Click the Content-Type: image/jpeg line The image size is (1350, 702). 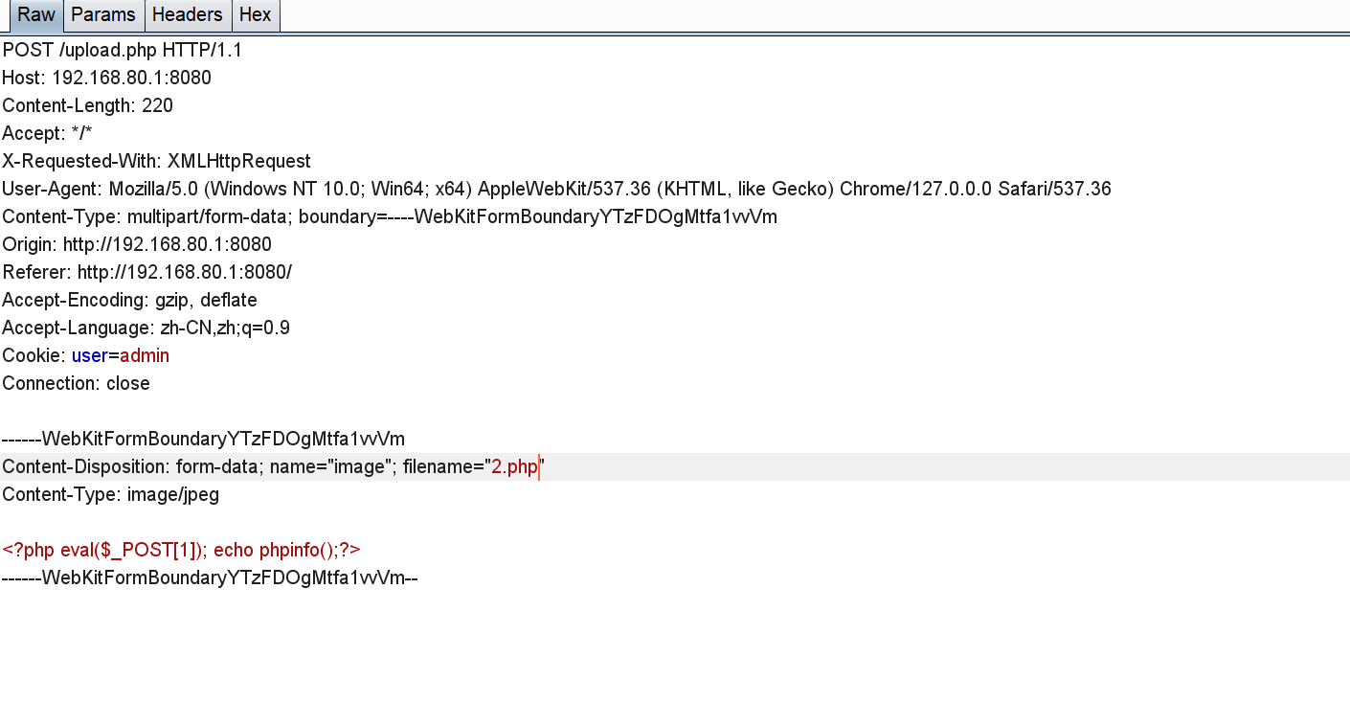[x=110, y=494]
